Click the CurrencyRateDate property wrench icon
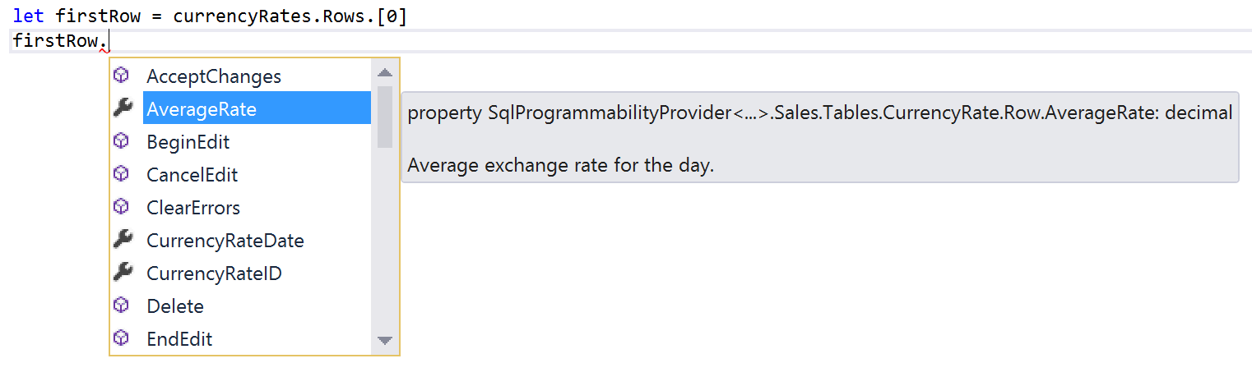Screen dimensions: 1252x386 click(123, 240)
